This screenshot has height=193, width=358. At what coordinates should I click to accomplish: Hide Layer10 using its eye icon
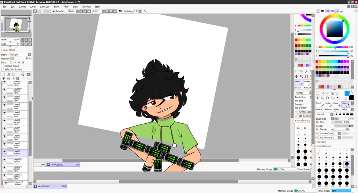tap(4, 89)
